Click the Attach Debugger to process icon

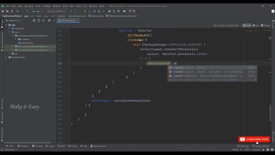99,11
